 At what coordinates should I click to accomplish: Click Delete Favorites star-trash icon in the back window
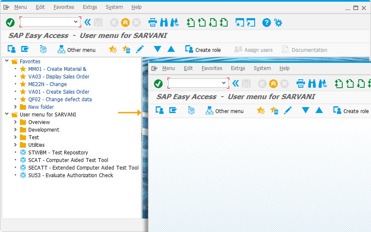126,49
